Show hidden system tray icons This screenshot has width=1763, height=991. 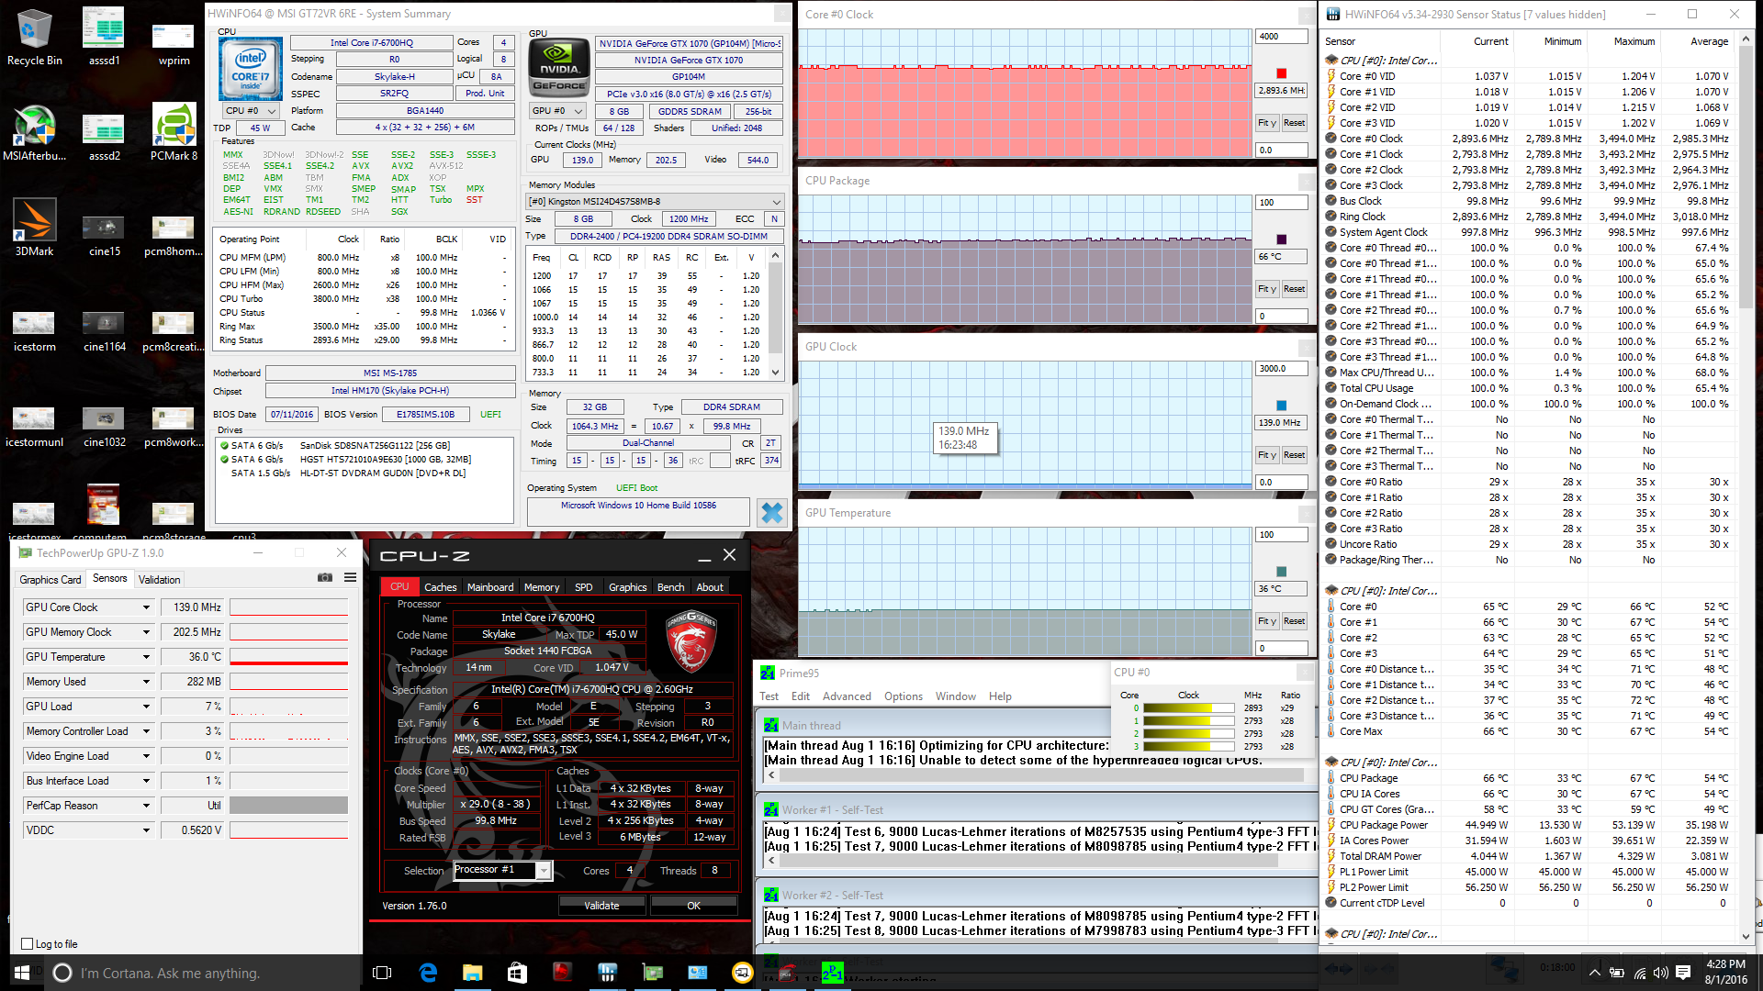point(1594,973)
